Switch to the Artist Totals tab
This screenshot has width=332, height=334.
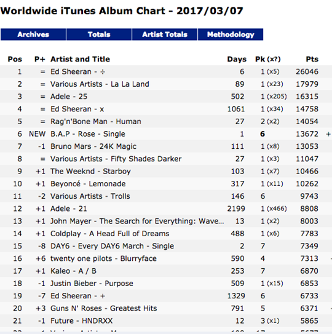(165, 34)
